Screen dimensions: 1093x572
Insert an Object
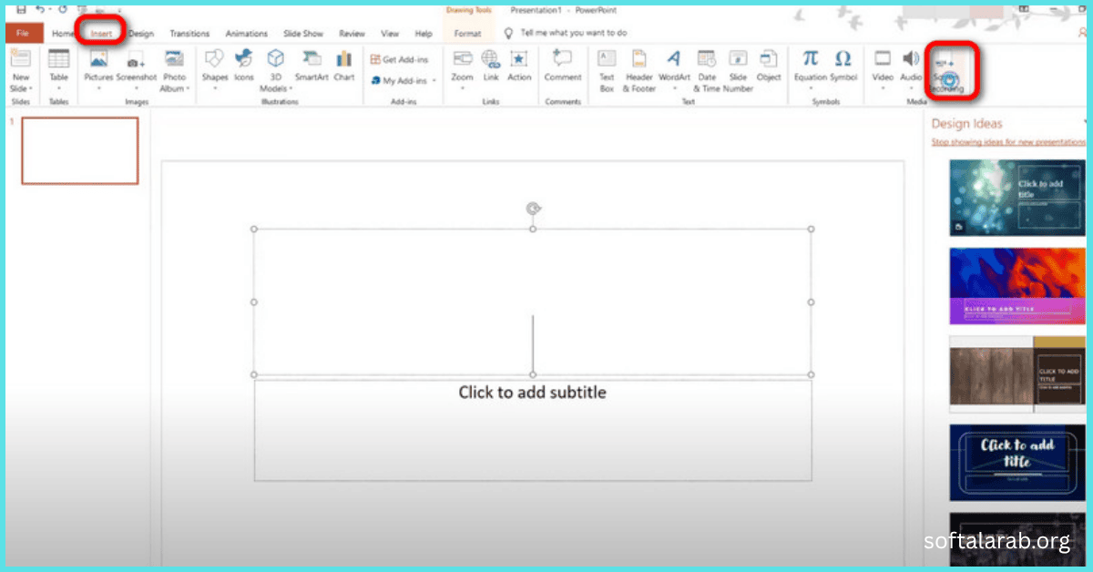(769, 66)
